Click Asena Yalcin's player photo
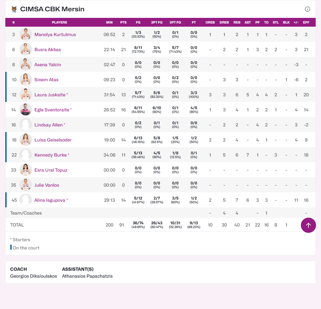Viewport: 321px width, 309px height. [x=26, y=65]
